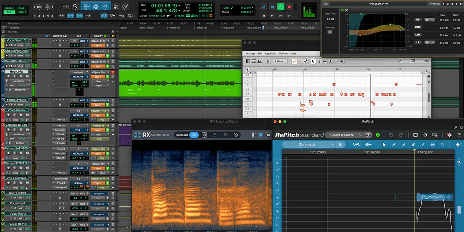
Task: Select the Grabber hand tool in Pro Tools toolbar
Action: click(x=106, y=7)
